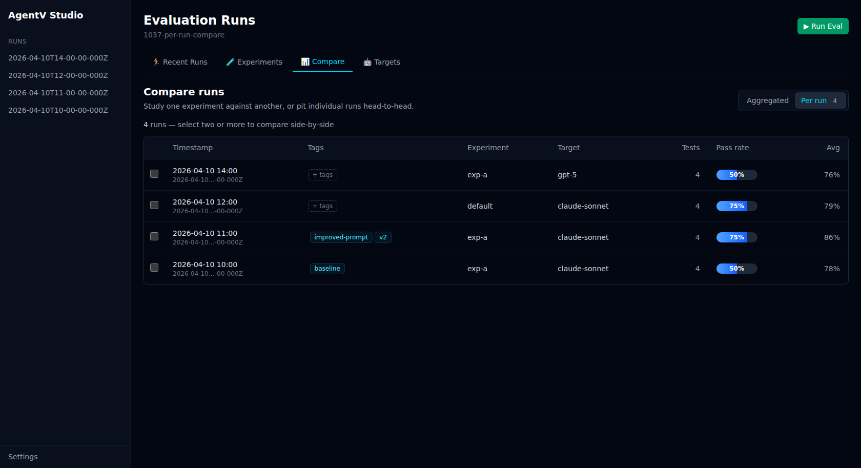The image size is (861, 468).
Task: Click the 75% pass rate bar on improved-prompt row
Action: point(736,237)
